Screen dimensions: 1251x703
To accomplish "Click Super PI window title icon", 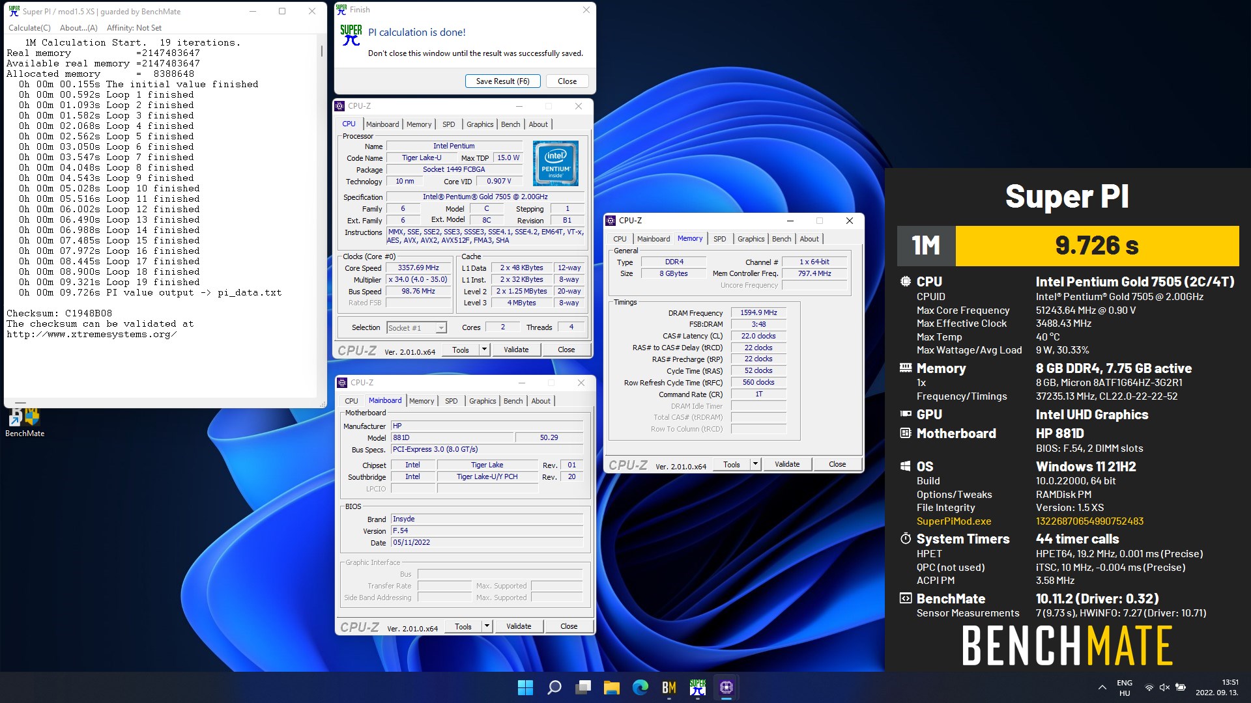I will pos(14,11).
